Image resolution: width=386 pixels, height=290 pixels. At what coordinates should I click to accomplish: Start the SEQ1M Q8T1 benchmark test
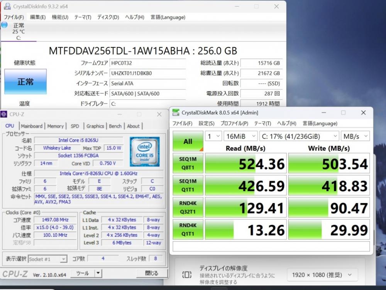click(188, 163)
